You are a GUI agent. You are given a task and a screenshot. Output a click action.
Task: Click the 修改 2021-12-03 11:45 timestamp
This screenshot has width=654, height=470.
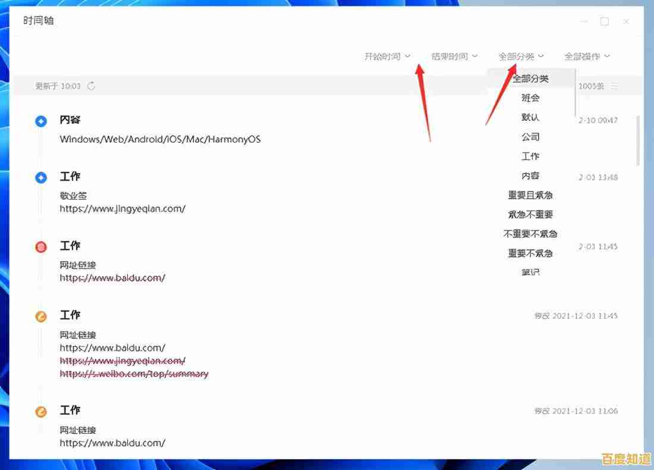point(576,316)
